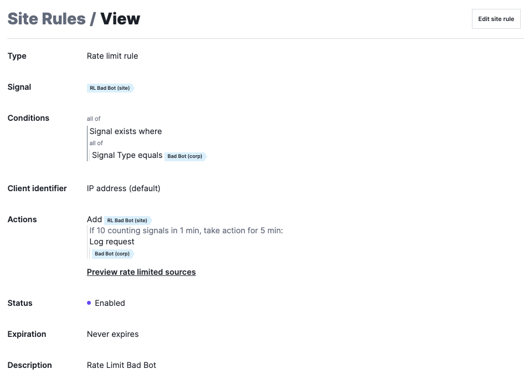This screenshot has width=524, height=384.
Task: Click the Log request action text
Action: [112, 242]
